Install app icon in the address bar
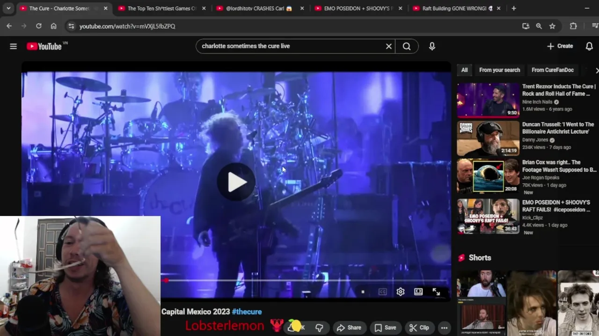 click(x=526, y=26)
